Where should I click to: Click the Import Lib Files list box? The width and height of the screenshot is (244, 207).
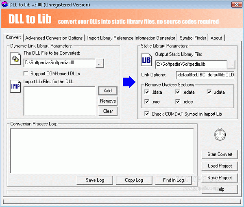59,101
